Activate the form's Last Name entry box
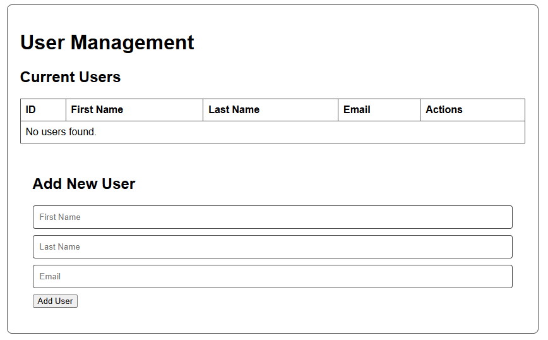This screenshot has width=548, height=340. point(272,246)
